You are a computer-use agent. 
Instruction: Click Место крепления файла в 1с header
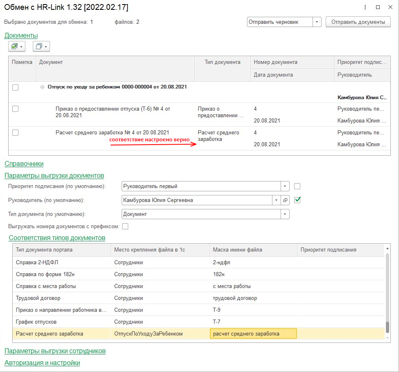click(160, 250)
